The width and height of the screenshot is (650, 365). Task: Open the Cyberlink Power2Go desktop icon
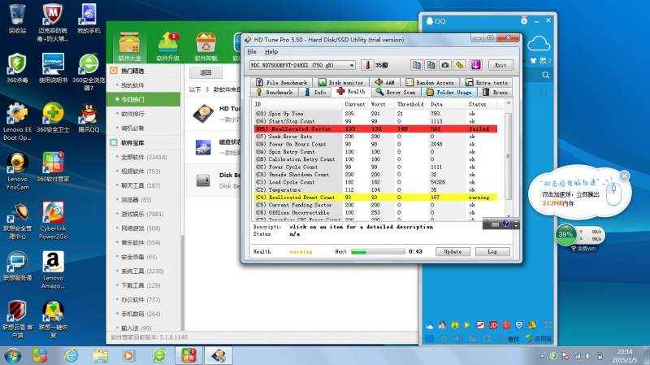coord(53,220)
